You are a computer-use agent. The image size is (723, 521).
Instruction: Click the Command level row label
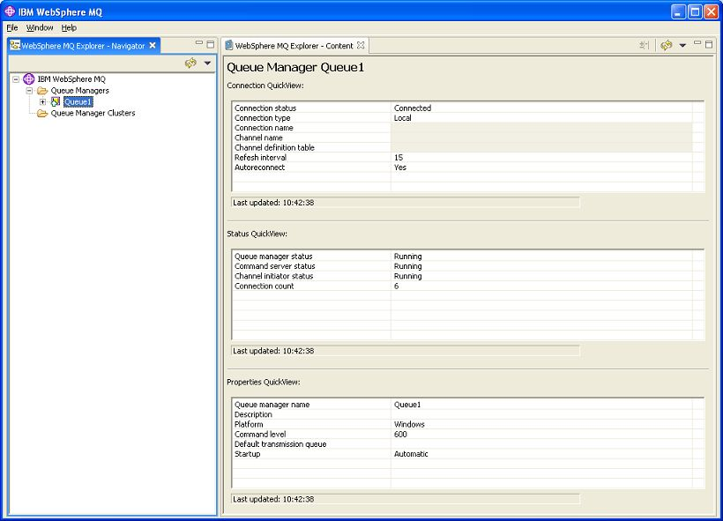[x=260, y=435]
